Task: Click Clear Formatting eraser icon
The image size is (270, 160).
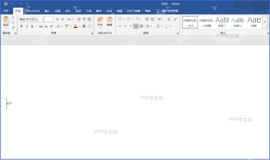Action: tap(79, 19)
